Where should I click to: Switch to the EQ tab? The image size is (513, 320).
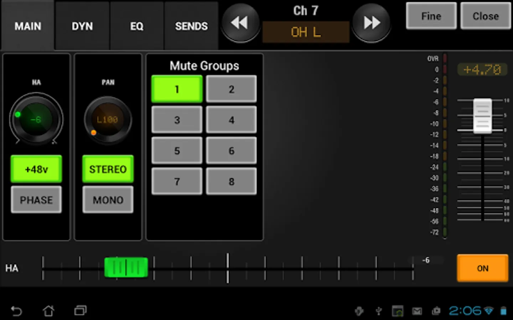[x=137, y=26]
